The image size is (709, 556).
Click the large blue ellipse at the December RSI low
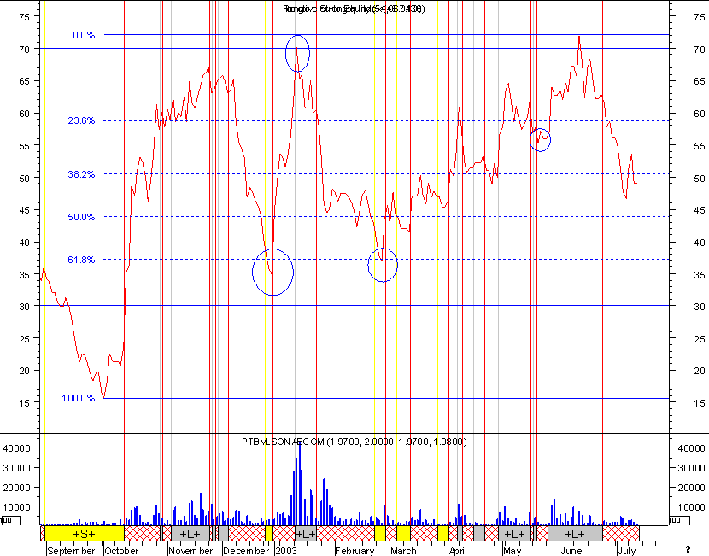272,272
